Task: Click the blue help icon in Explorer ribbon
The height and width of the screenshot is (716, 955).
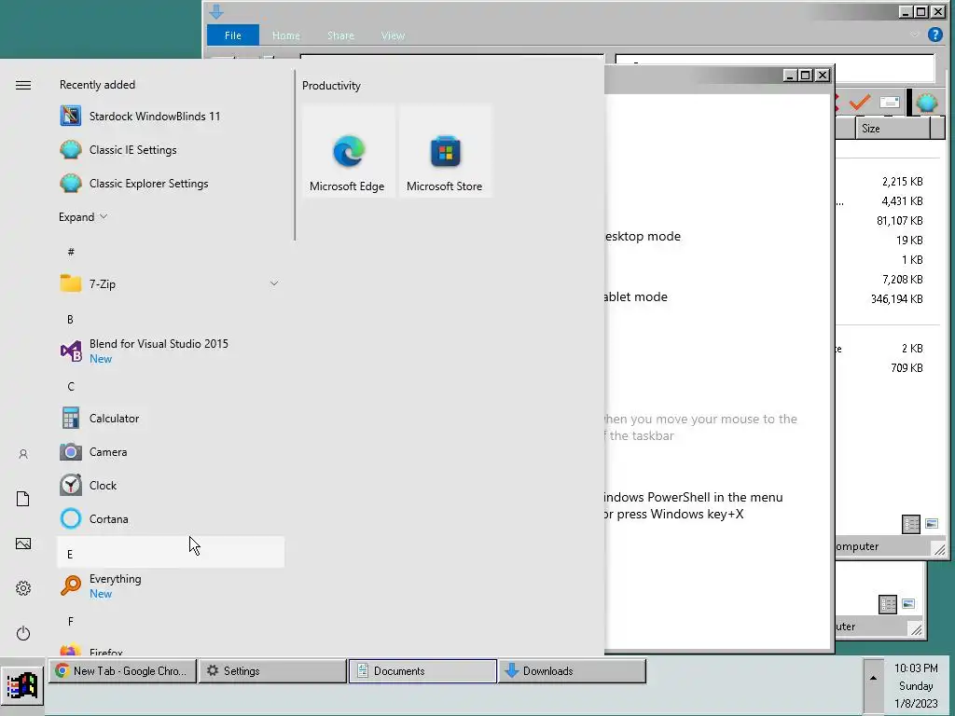Action: click(x=934, y=34)
